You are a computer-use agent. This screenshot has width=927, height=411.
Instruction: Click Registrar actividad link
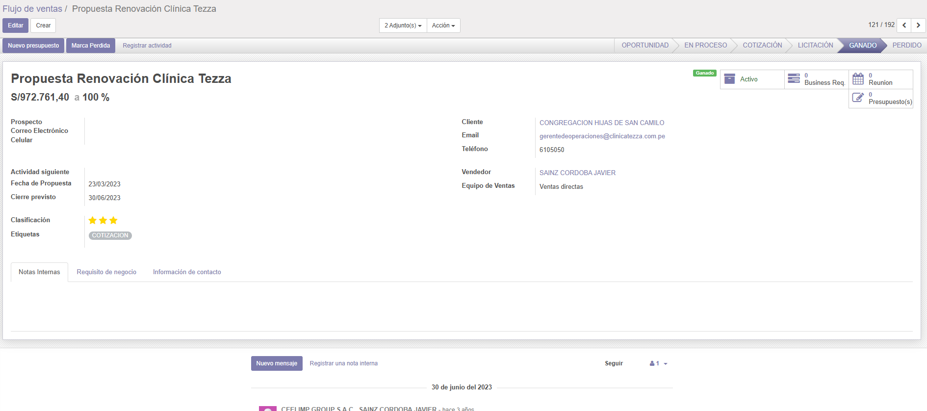click(x=147, y=46)
